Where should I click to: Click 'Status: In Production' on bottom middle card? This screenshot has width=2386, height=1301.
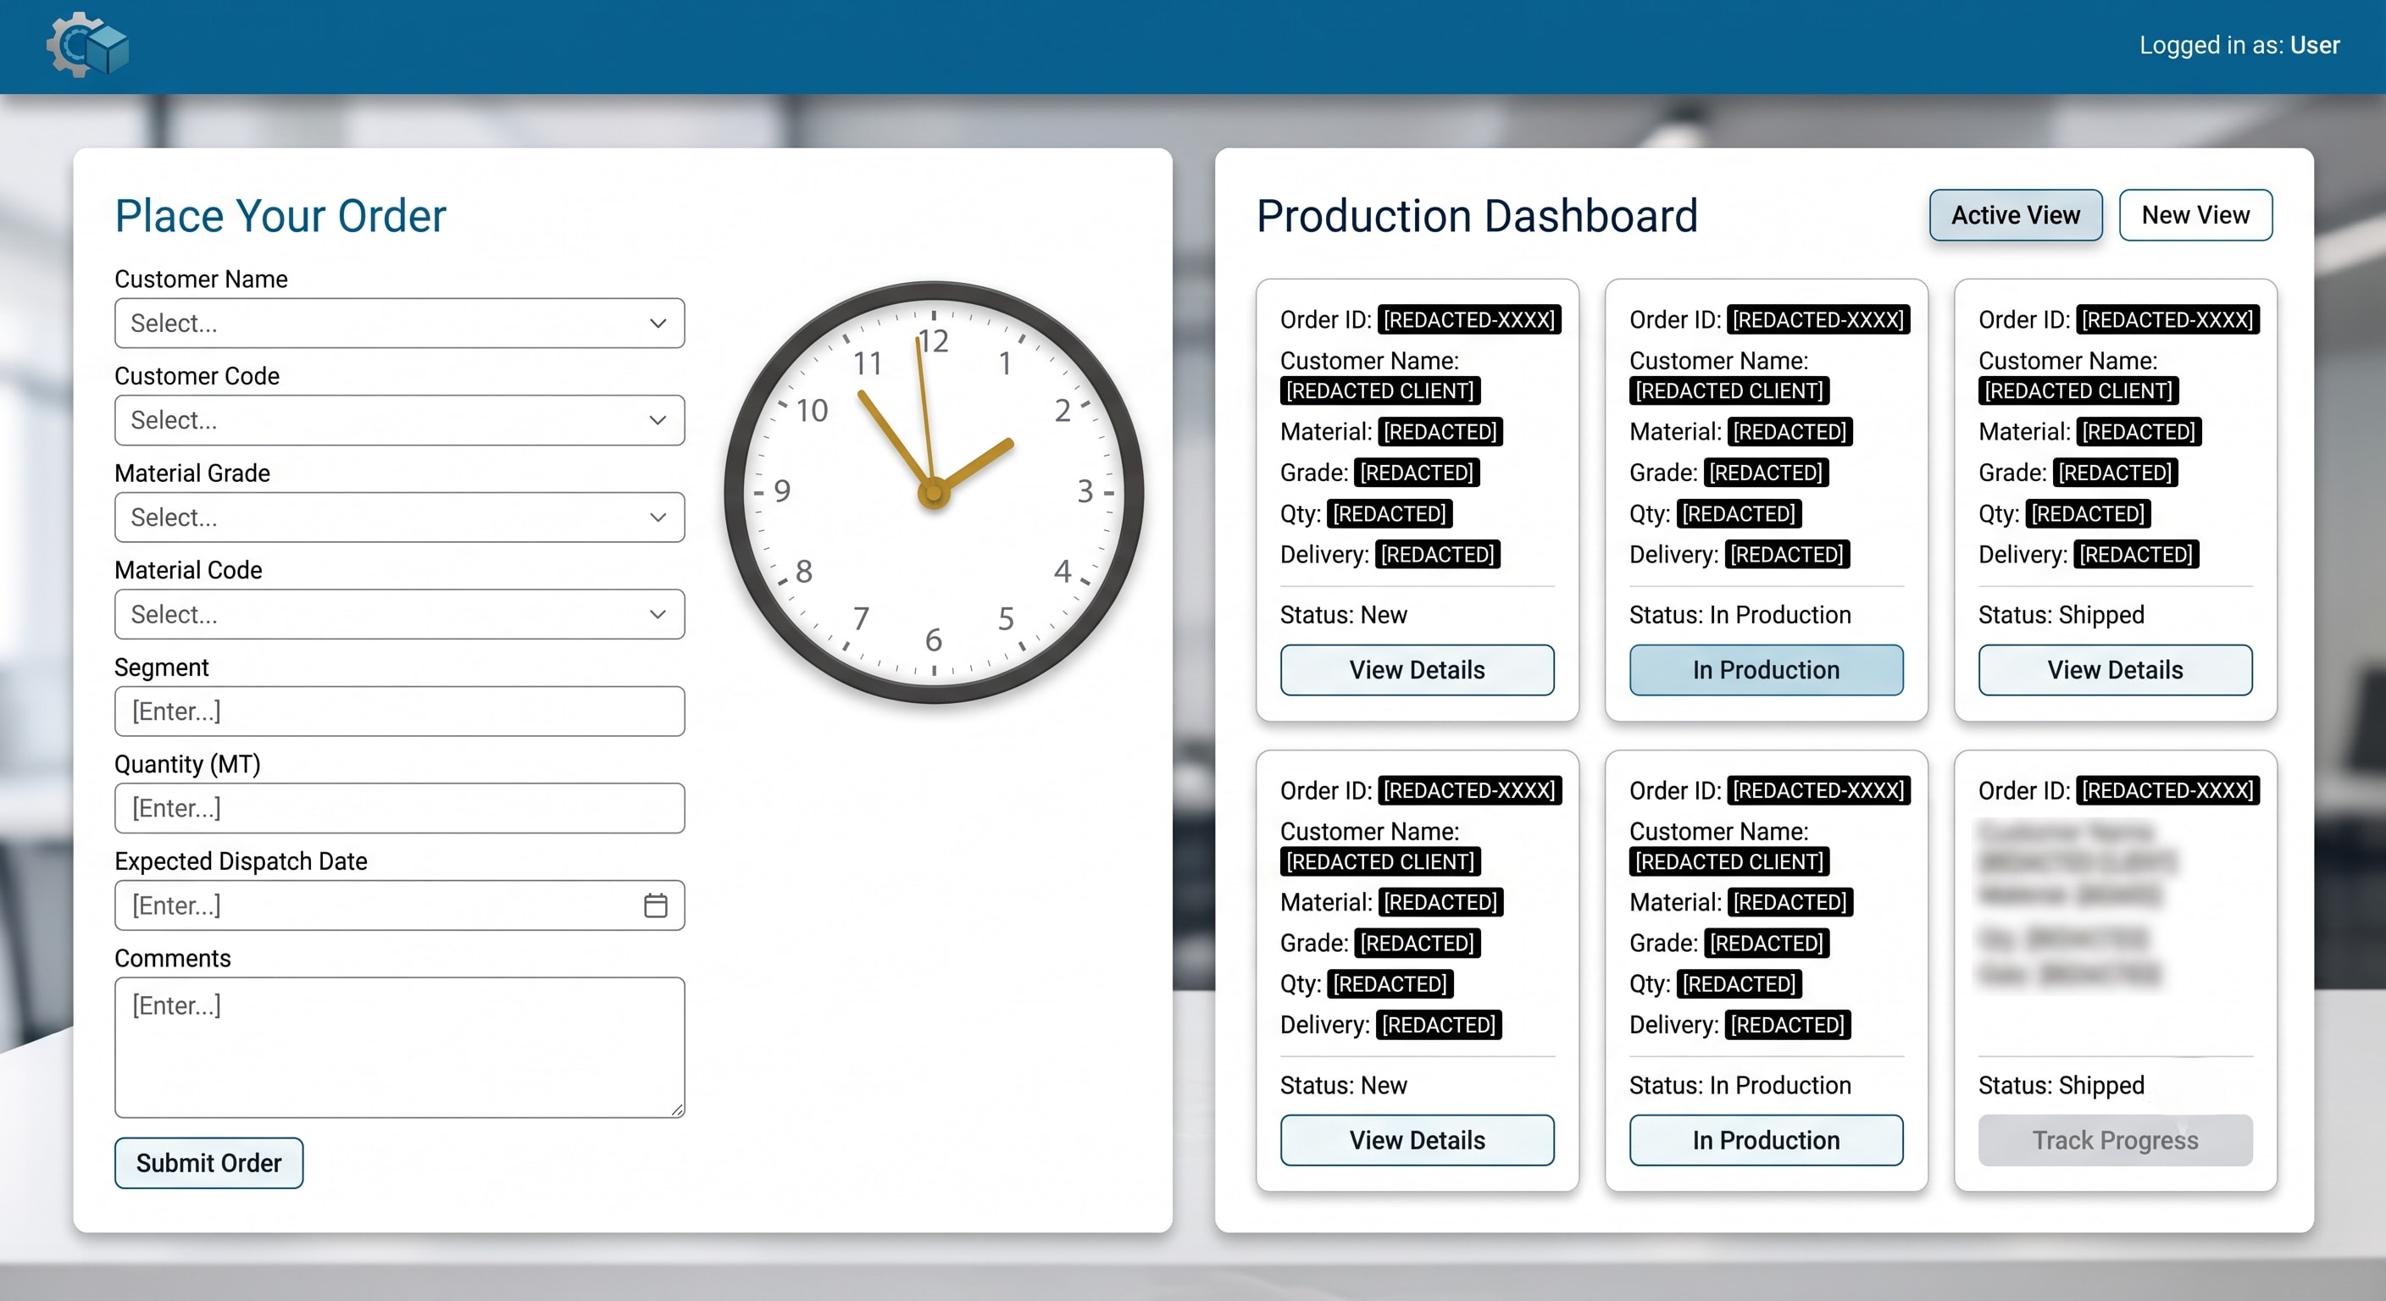click(1740, 1085)
